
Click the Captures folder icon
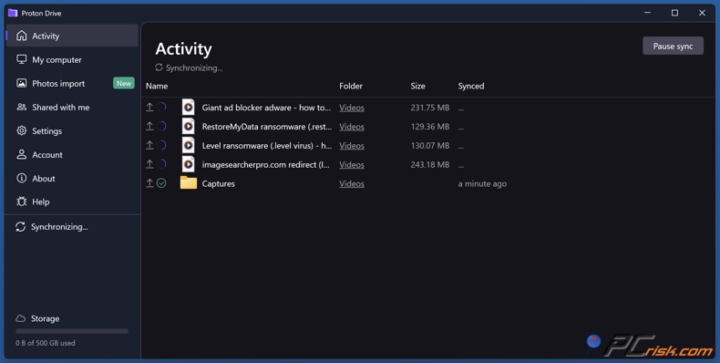click(x=189, y=183)
